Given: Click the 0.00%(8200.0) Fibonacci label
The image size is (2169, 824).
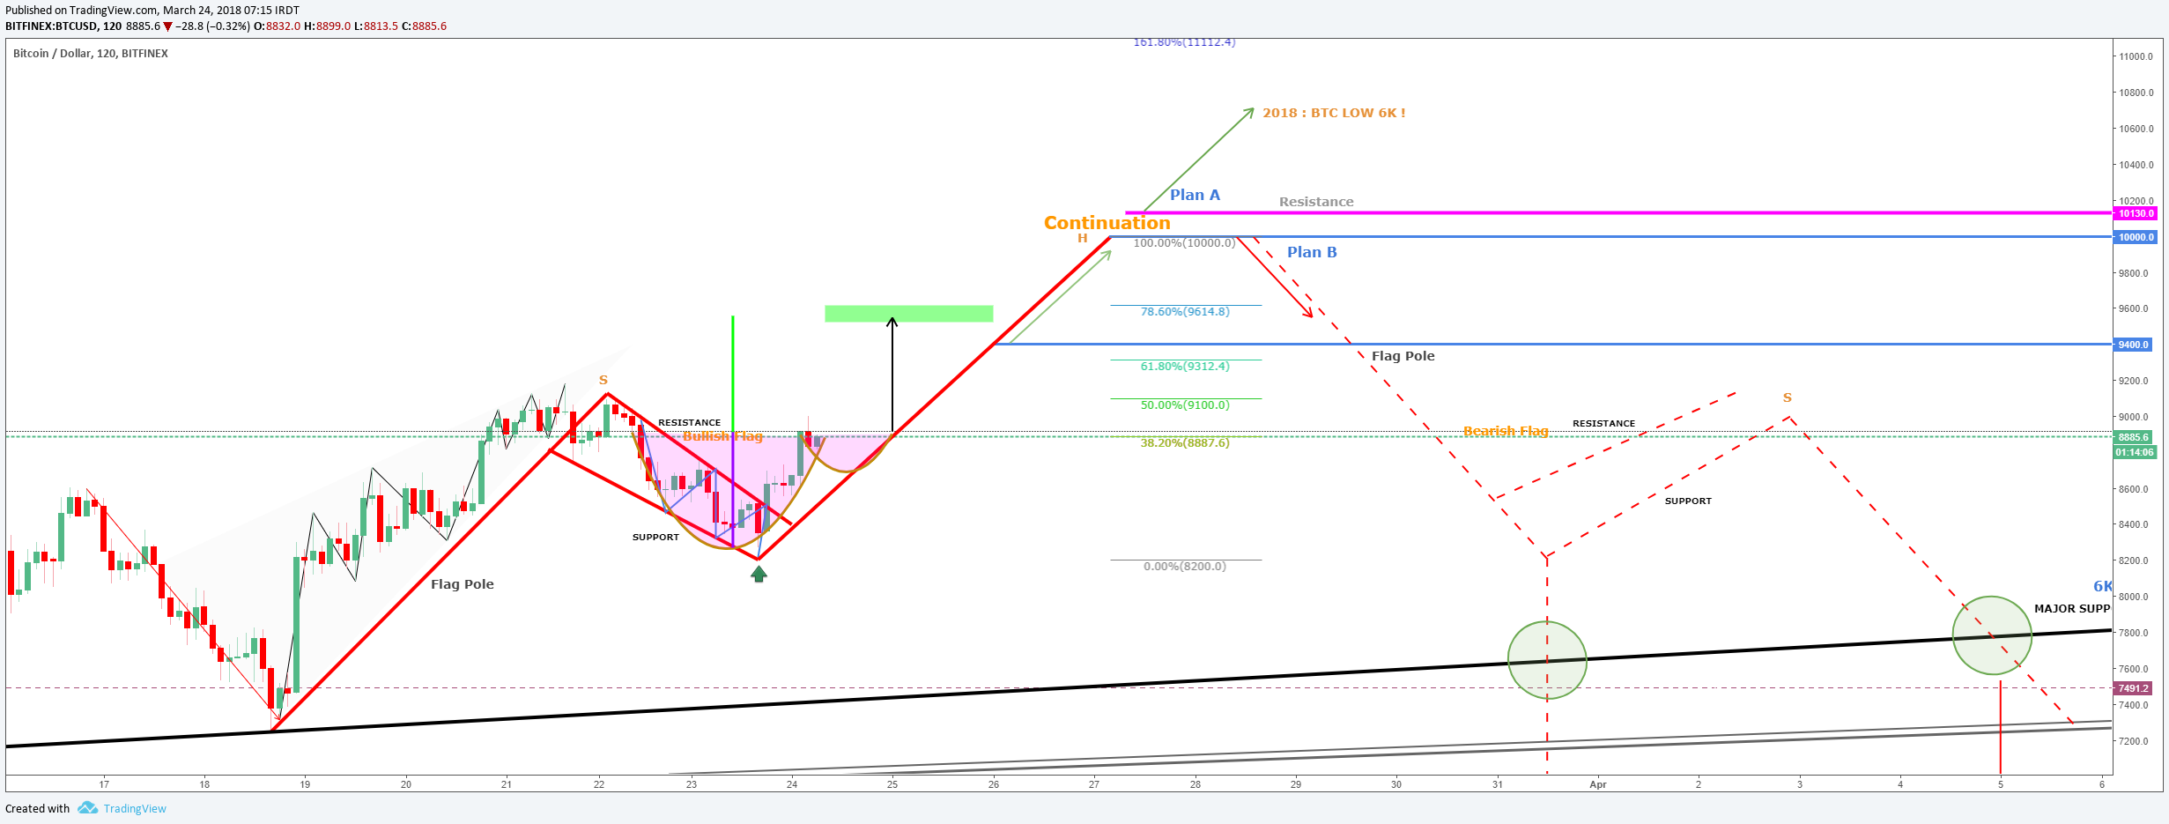Looking at the screenshot, I should tap(1185, 567).
